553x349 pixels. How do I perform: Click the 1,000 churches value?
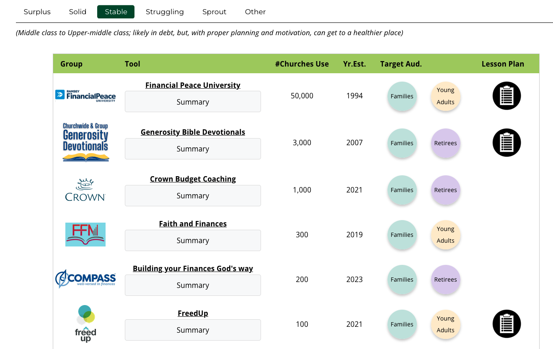coord(302,190)
